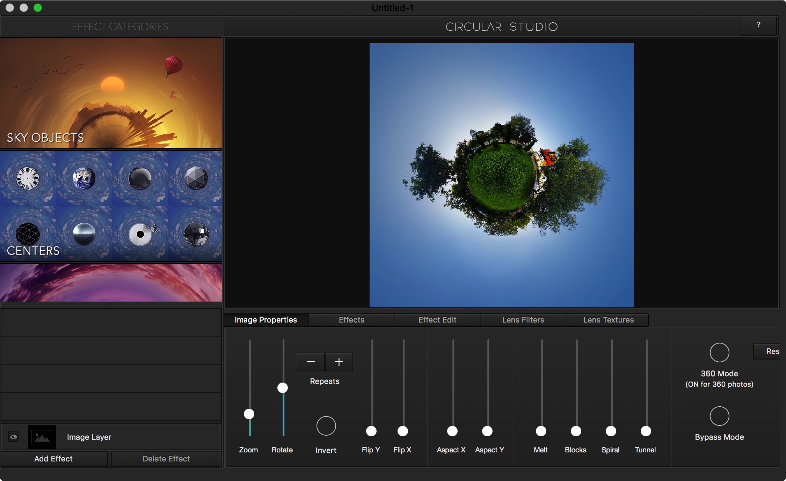Click the Add Effect button
Screen dimensions: 786x481
point(53,459)
